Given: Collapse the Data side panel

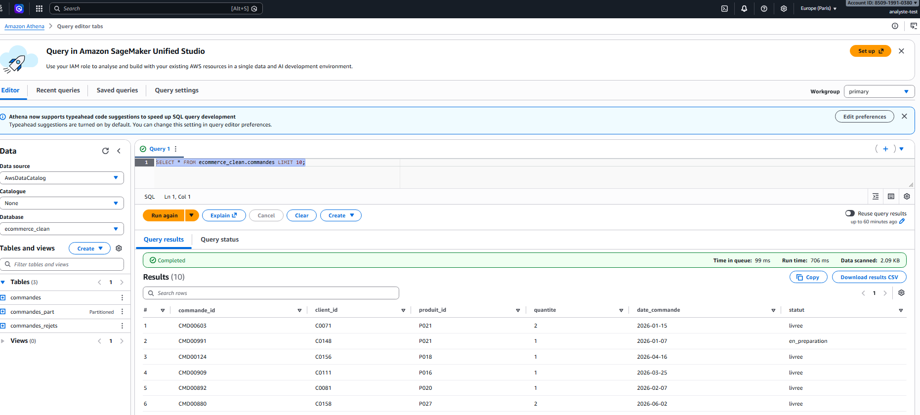Looking at the screenshot, I should (x=119, y=151).
